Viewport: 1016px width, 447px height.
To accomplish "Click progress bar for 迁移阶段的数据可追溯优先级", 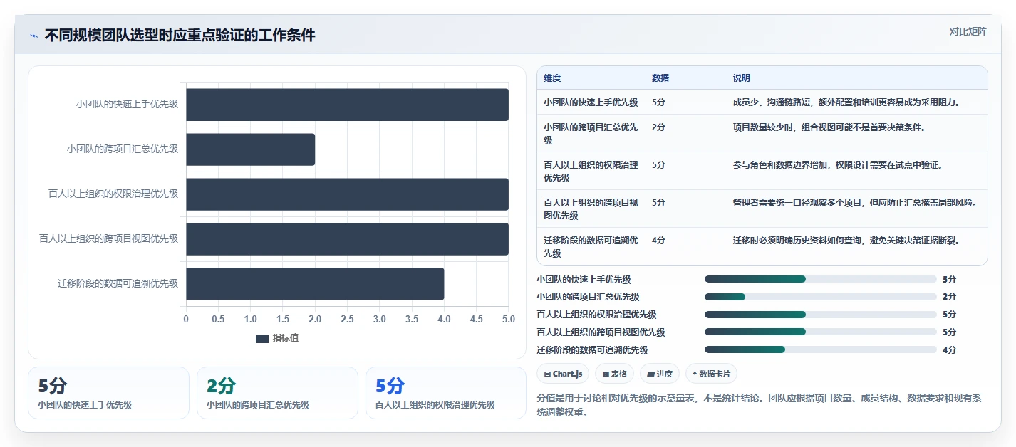I will point(820,349).
